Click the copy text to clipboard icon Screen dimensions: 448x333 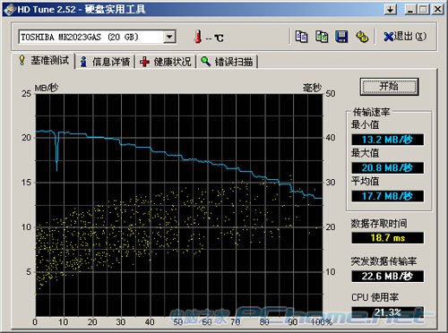pyautogui.click(x=301, y=37)
